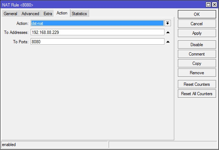Open the Action dropdown arrow

tap(168, 23)
